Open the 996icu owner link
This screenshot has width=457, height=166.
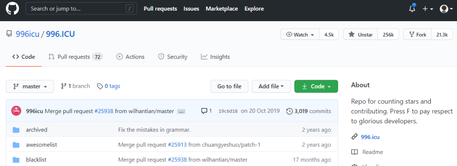(28, 34)
